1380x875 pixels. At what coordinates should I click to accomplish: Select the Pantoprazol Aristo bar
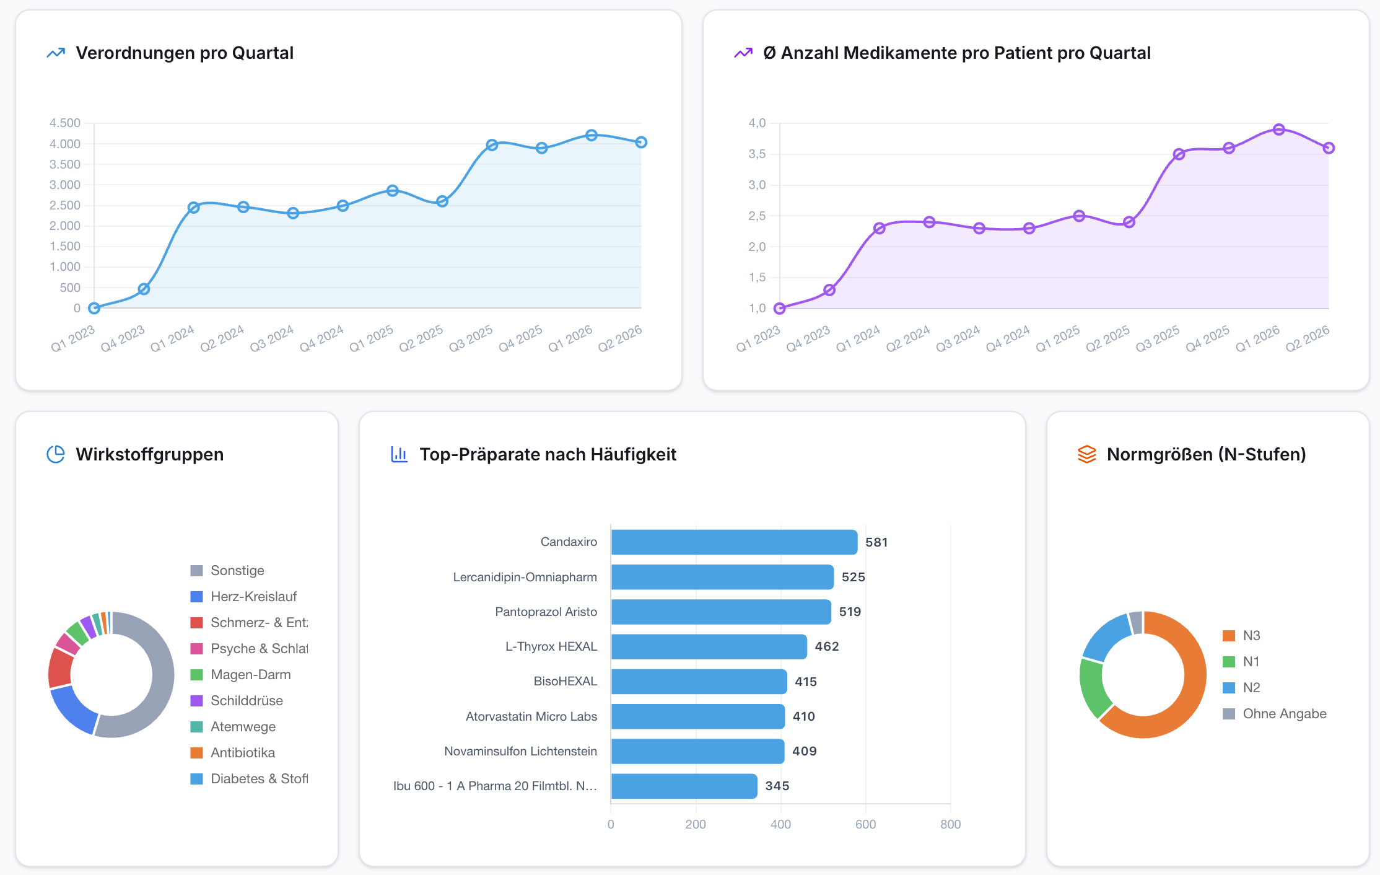[721, 612]
